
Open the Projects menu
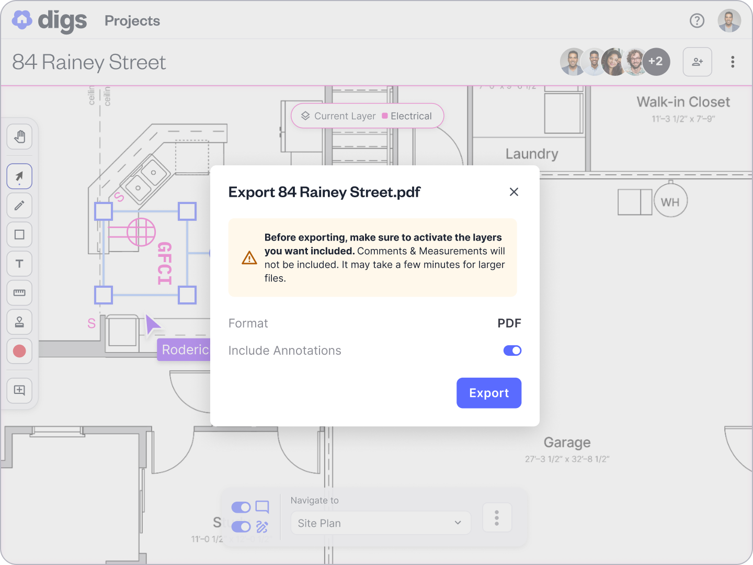[x=132, y=21]
